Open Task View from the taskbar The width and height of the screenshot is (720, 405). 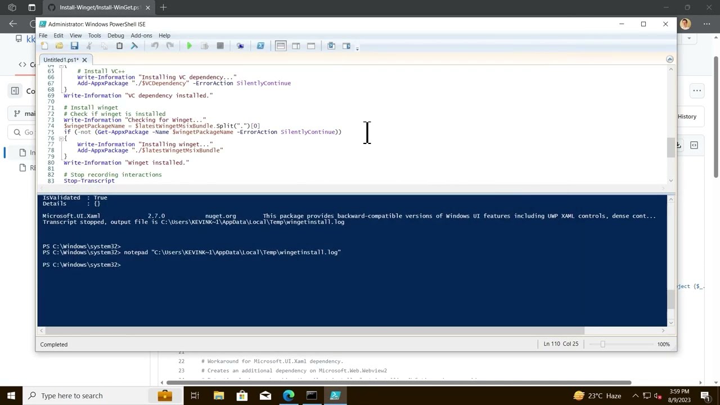[x=195, y=395]
